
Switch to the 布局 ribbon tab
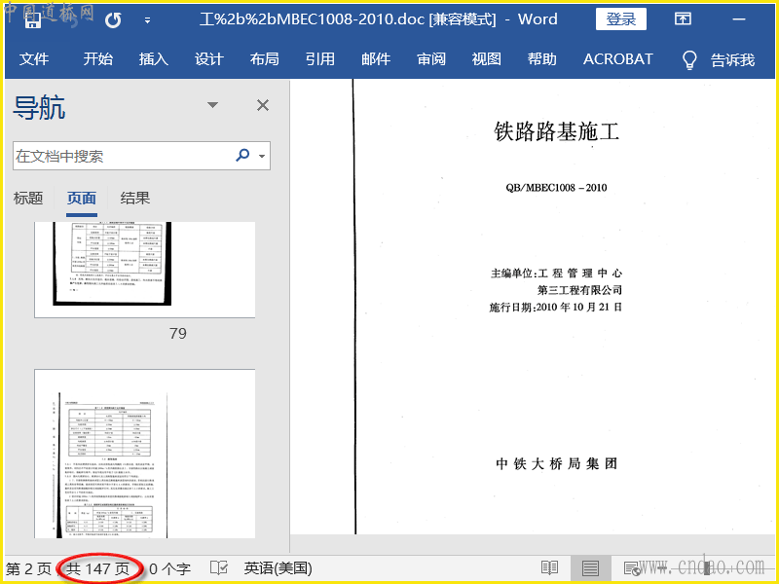[x=264, y=59]
